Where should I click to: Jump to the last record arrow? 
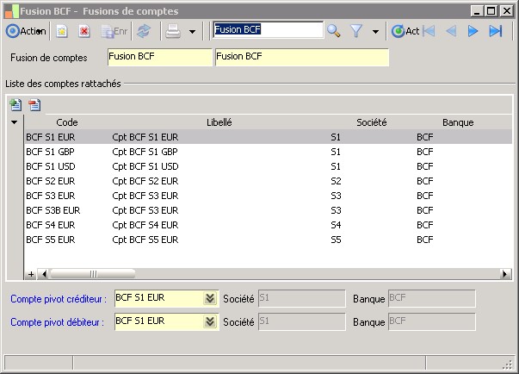click(495, 31)
